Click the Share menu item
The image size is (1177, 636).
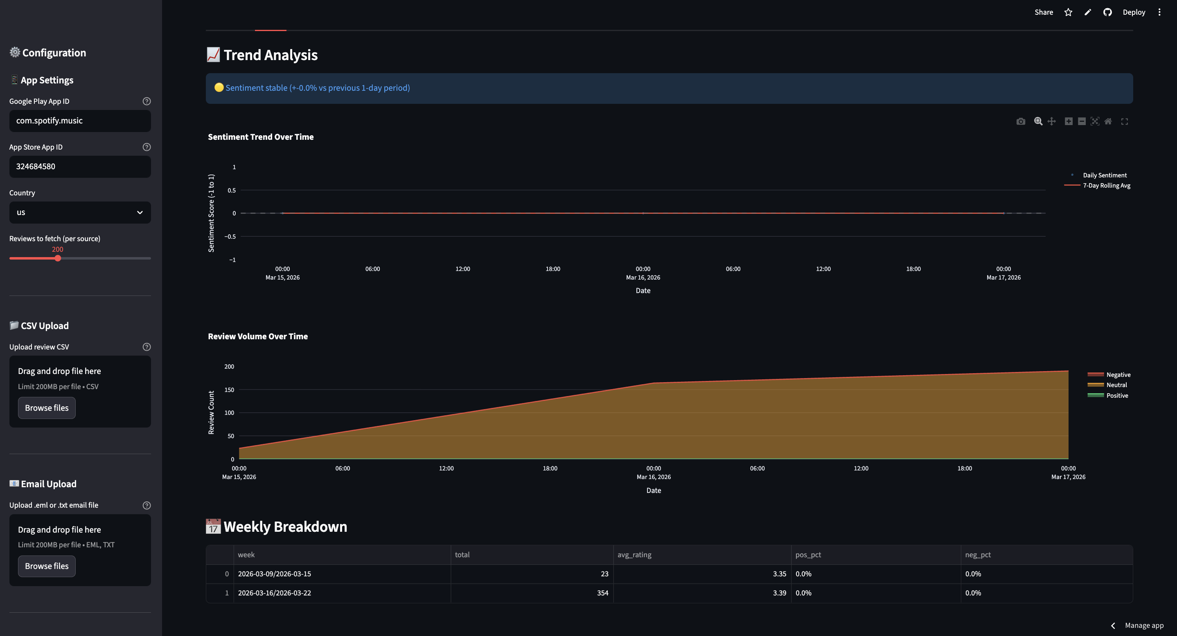1044,12
